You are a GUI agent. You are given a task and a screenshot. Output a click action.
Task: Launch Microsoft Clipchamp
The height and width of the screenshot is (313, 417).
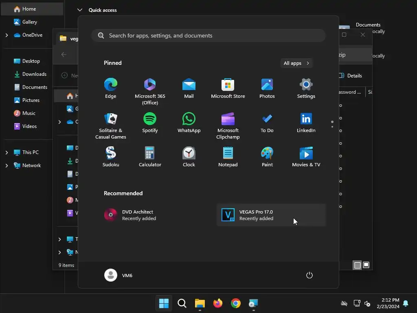pos(228,126)
